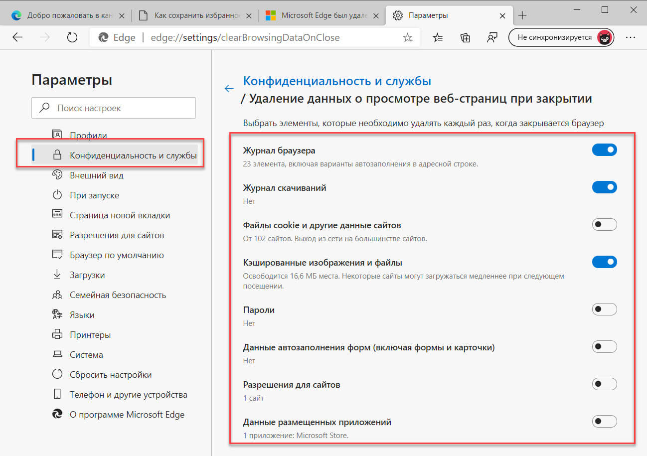This screenshot has height=456, width=647.
Task: Switch to the 'Добро пожаловать' tab
Action: pos(68,15)
